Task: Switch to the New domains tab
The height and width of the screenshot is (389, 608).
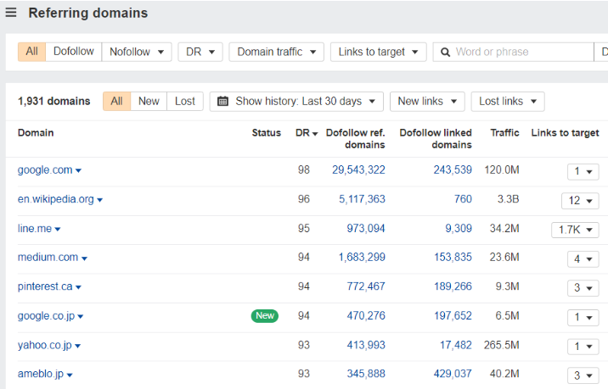Action: (149, 102)
